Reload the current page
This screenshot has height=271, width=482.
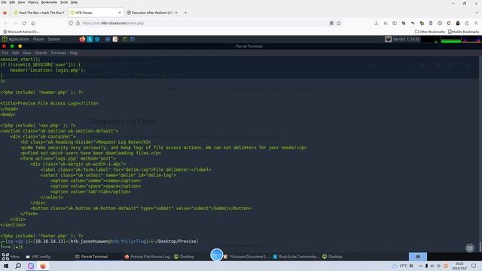(24, 23)
